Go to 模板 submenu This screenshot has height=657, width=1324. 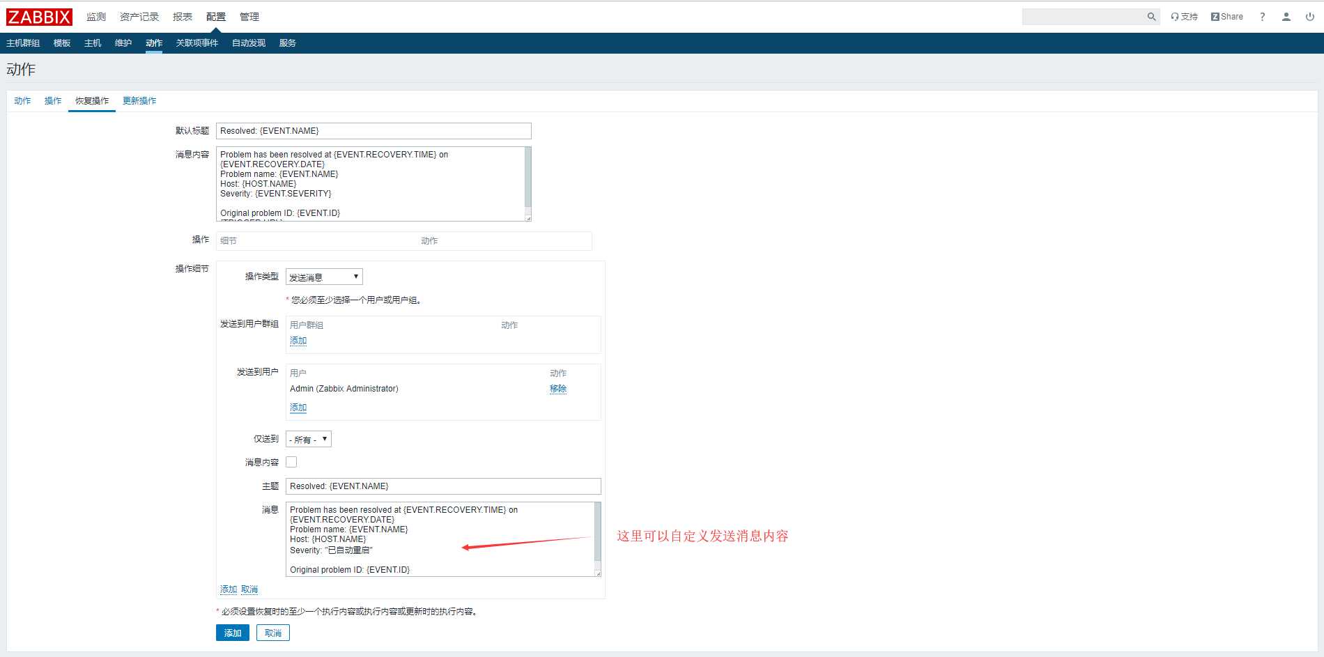click(62, 43)
